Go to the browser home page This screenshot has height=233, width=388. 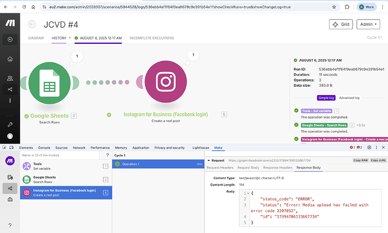coord(33,7)
